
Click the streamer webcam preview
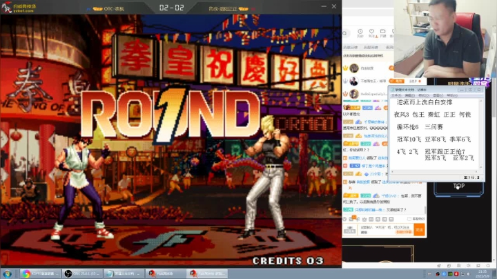point(445,39)
